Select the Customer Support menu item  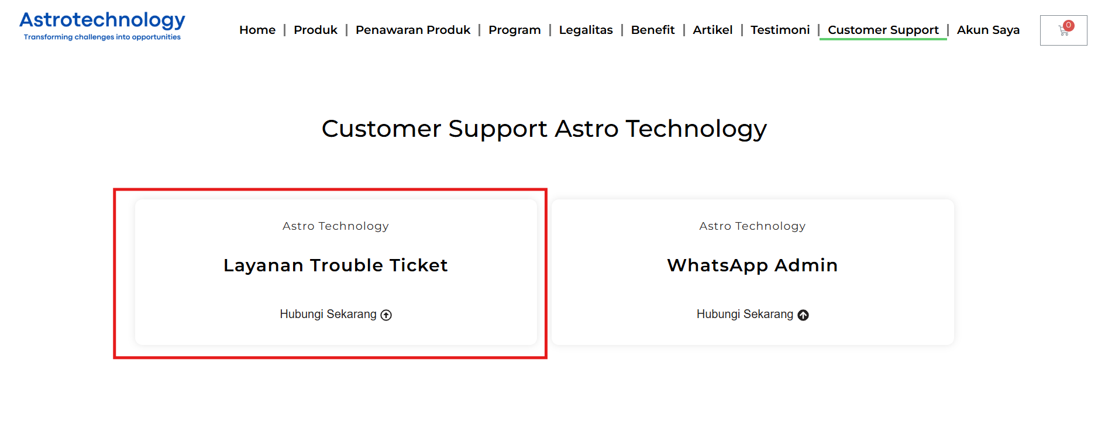[x=883, y=30]
